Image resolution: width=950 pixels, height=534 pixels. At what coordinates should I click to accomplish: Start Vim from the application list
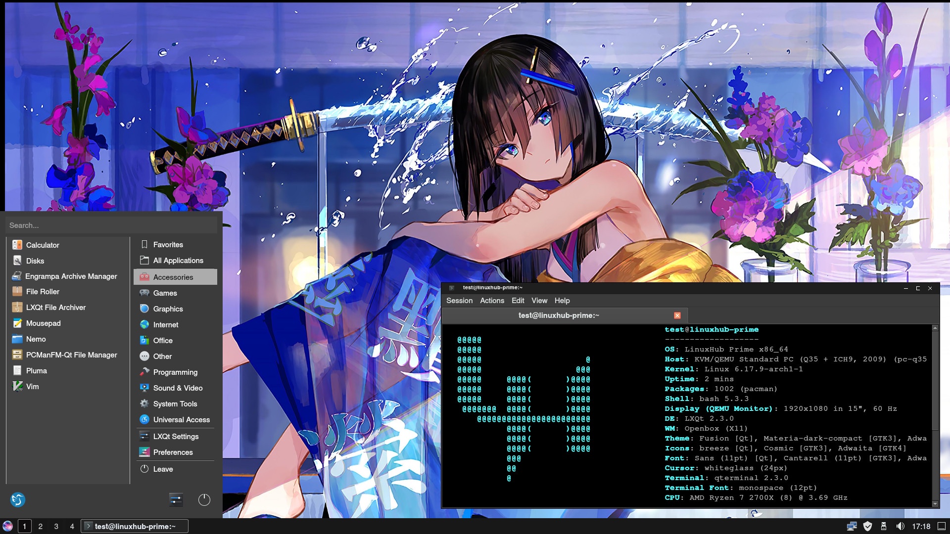point(32,387)
